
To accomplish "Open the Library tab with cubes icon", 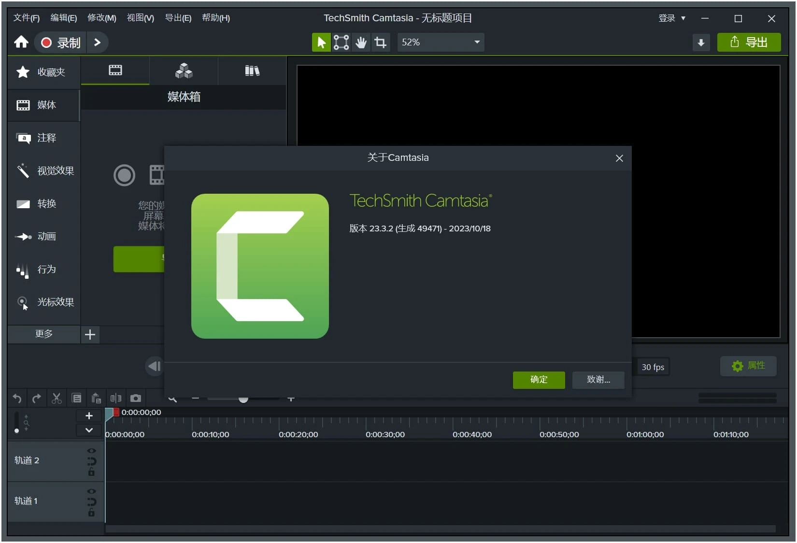I will [x=184, y=71].
